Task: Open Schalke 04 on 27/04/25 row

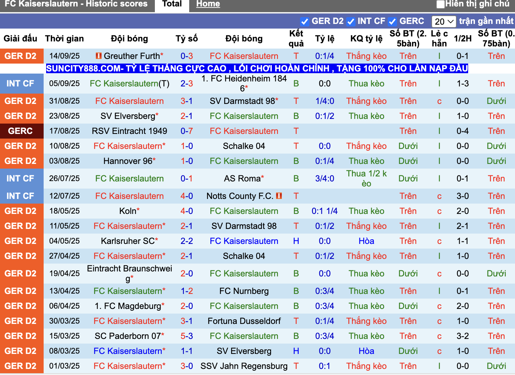Action: point(244,256)
